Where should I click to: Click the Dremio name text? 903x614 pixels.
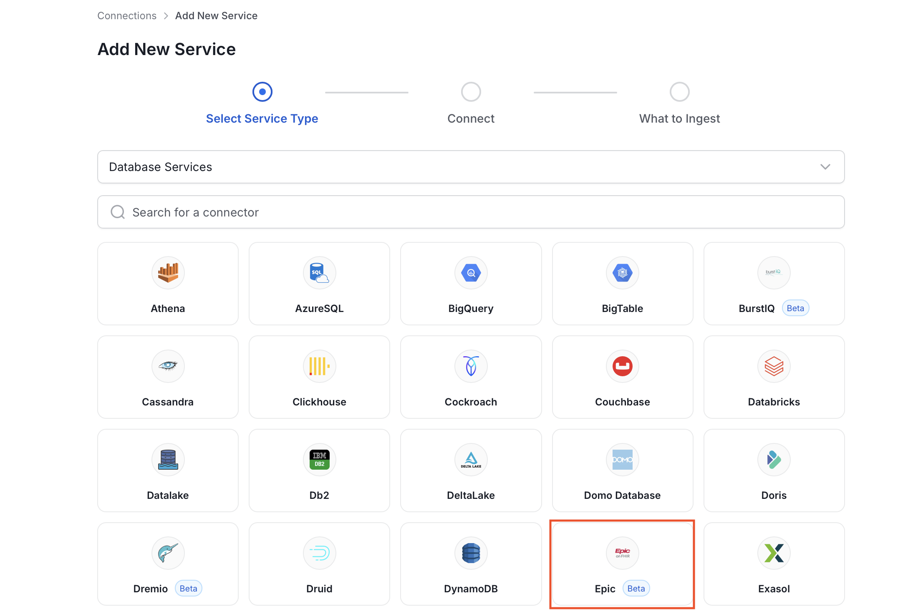click(x=150, y=589)
